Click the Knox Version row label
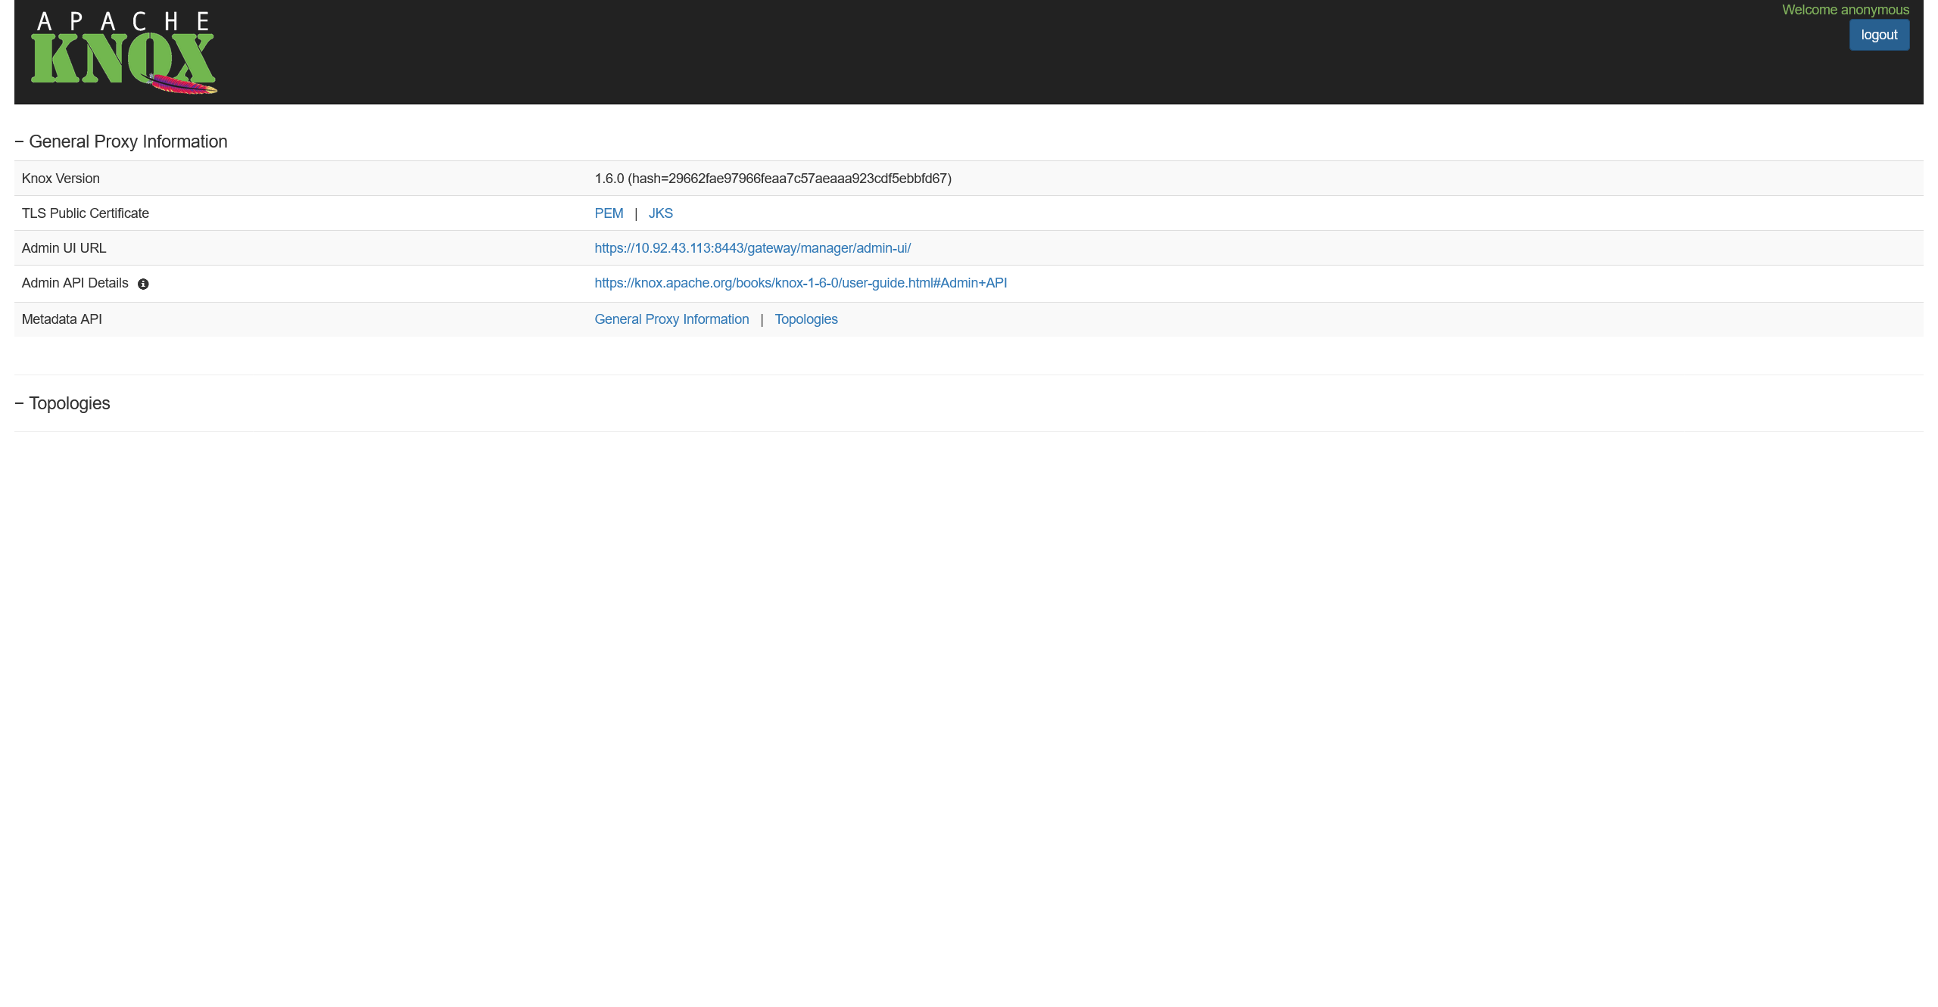This screenshot has width=1938, height=1007. tap(61, 179)
